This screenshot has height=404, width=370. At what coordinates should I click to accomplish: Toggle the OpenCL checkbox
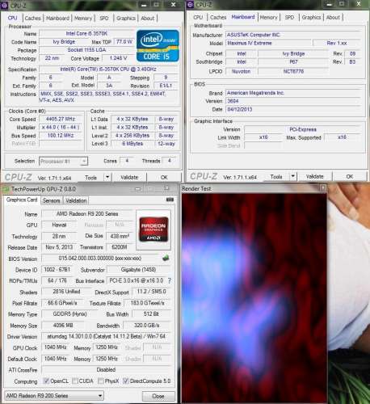point(46,381)
